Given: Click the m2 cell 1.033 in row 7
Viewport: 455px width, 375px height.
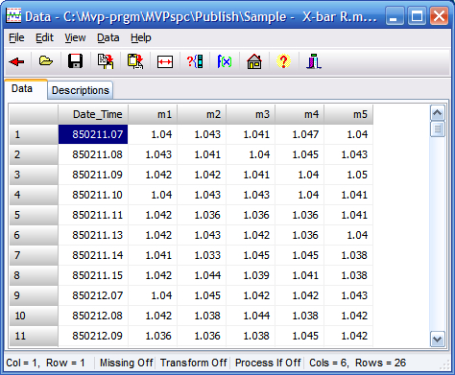Looking at the screenshot, I should tap(202, 255).
